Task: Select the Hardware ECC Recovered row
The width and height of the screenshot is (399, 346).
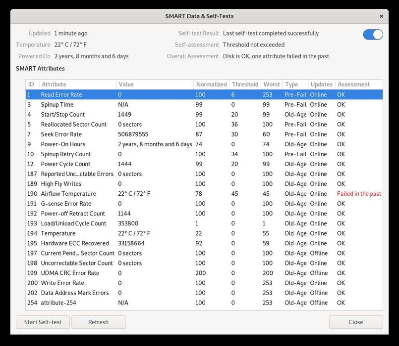Action: coord(204,243)
